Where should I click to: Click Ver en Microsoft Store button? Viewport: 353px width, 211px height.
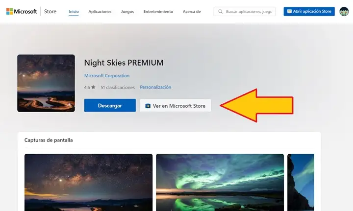(176, 106)
